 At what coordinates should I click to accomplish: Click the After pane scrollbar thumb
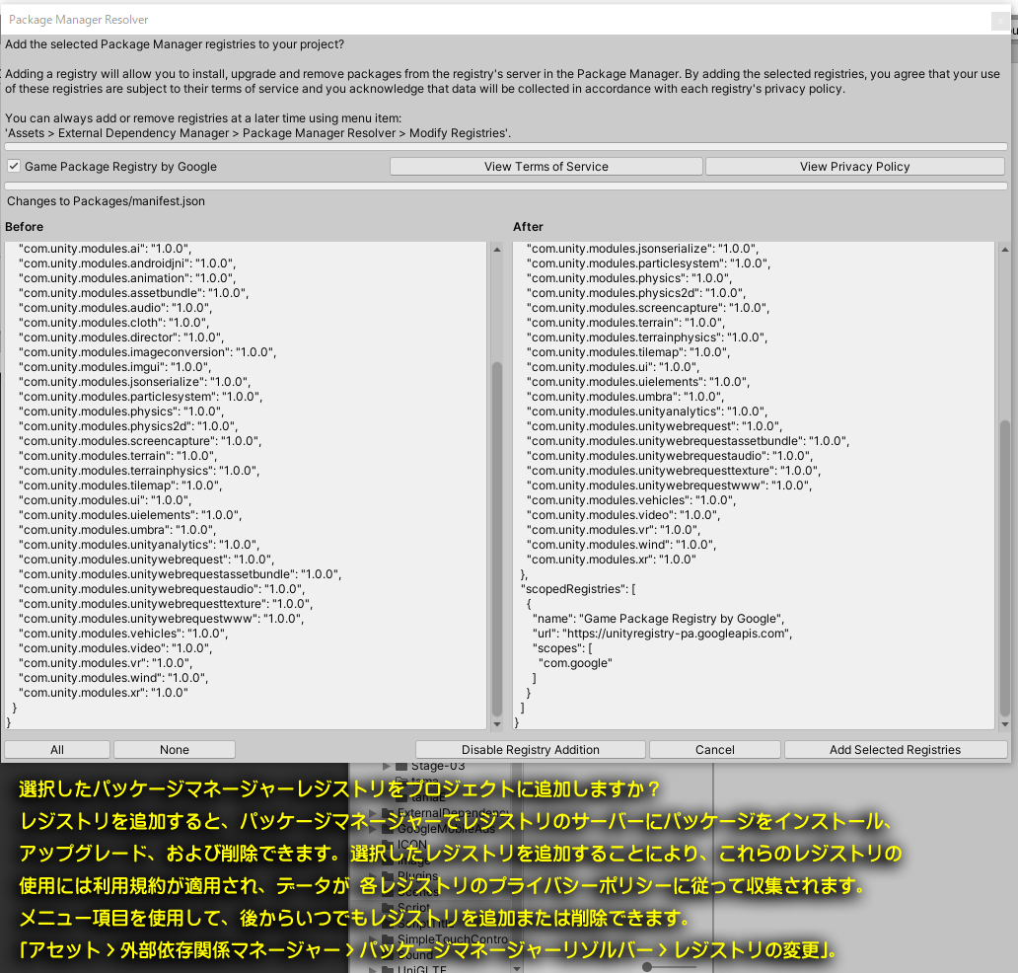1005,568
